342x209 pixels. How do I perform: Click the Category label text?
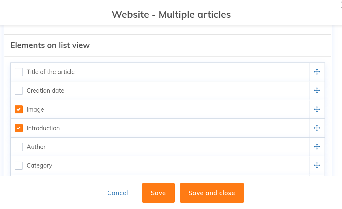(39, 165)
